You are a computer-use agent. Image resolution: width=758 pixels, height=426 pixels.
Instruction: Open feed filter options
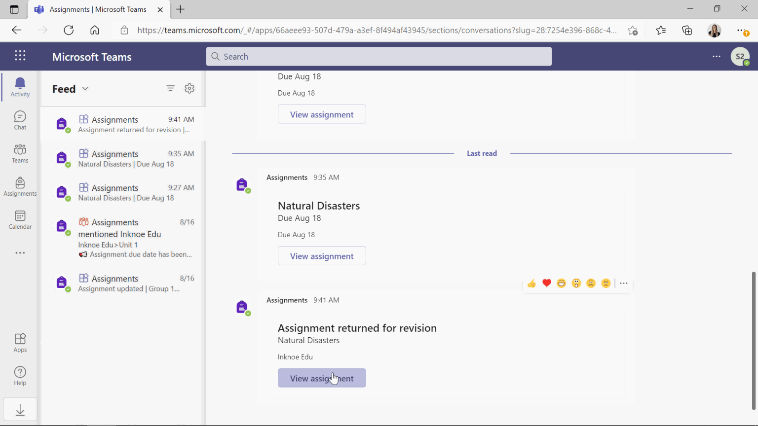click(x=170, y=88)
